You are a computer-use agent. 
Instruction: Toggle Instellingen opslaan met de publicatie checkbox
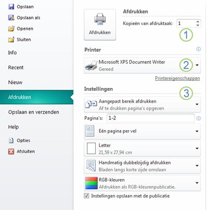click(86, 196)
